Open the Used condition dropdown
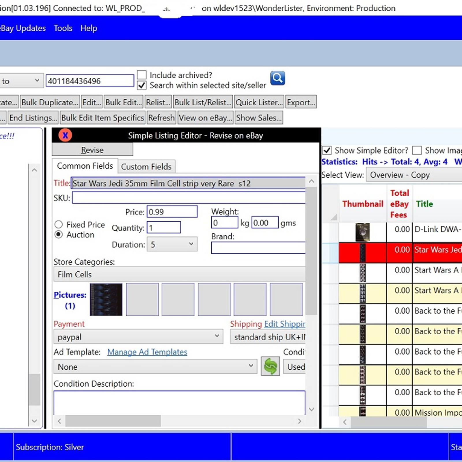 tap(294, 366)
